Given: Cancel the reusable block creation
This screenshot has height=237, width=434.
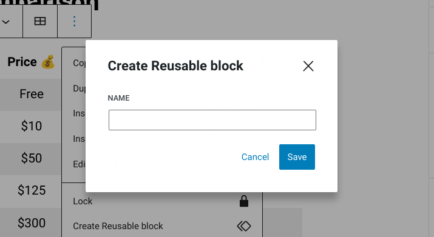Looking at the screenshot, I should (255, 157).
